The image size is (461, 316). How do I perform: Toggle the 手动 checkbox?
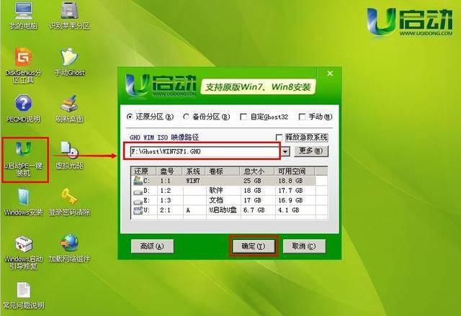(302, 117)
